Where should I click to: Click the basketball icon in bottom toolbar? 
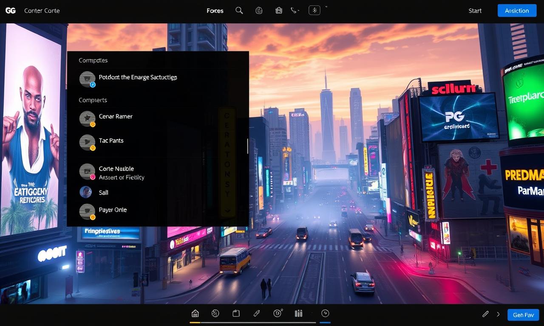(x=215, y=314)
